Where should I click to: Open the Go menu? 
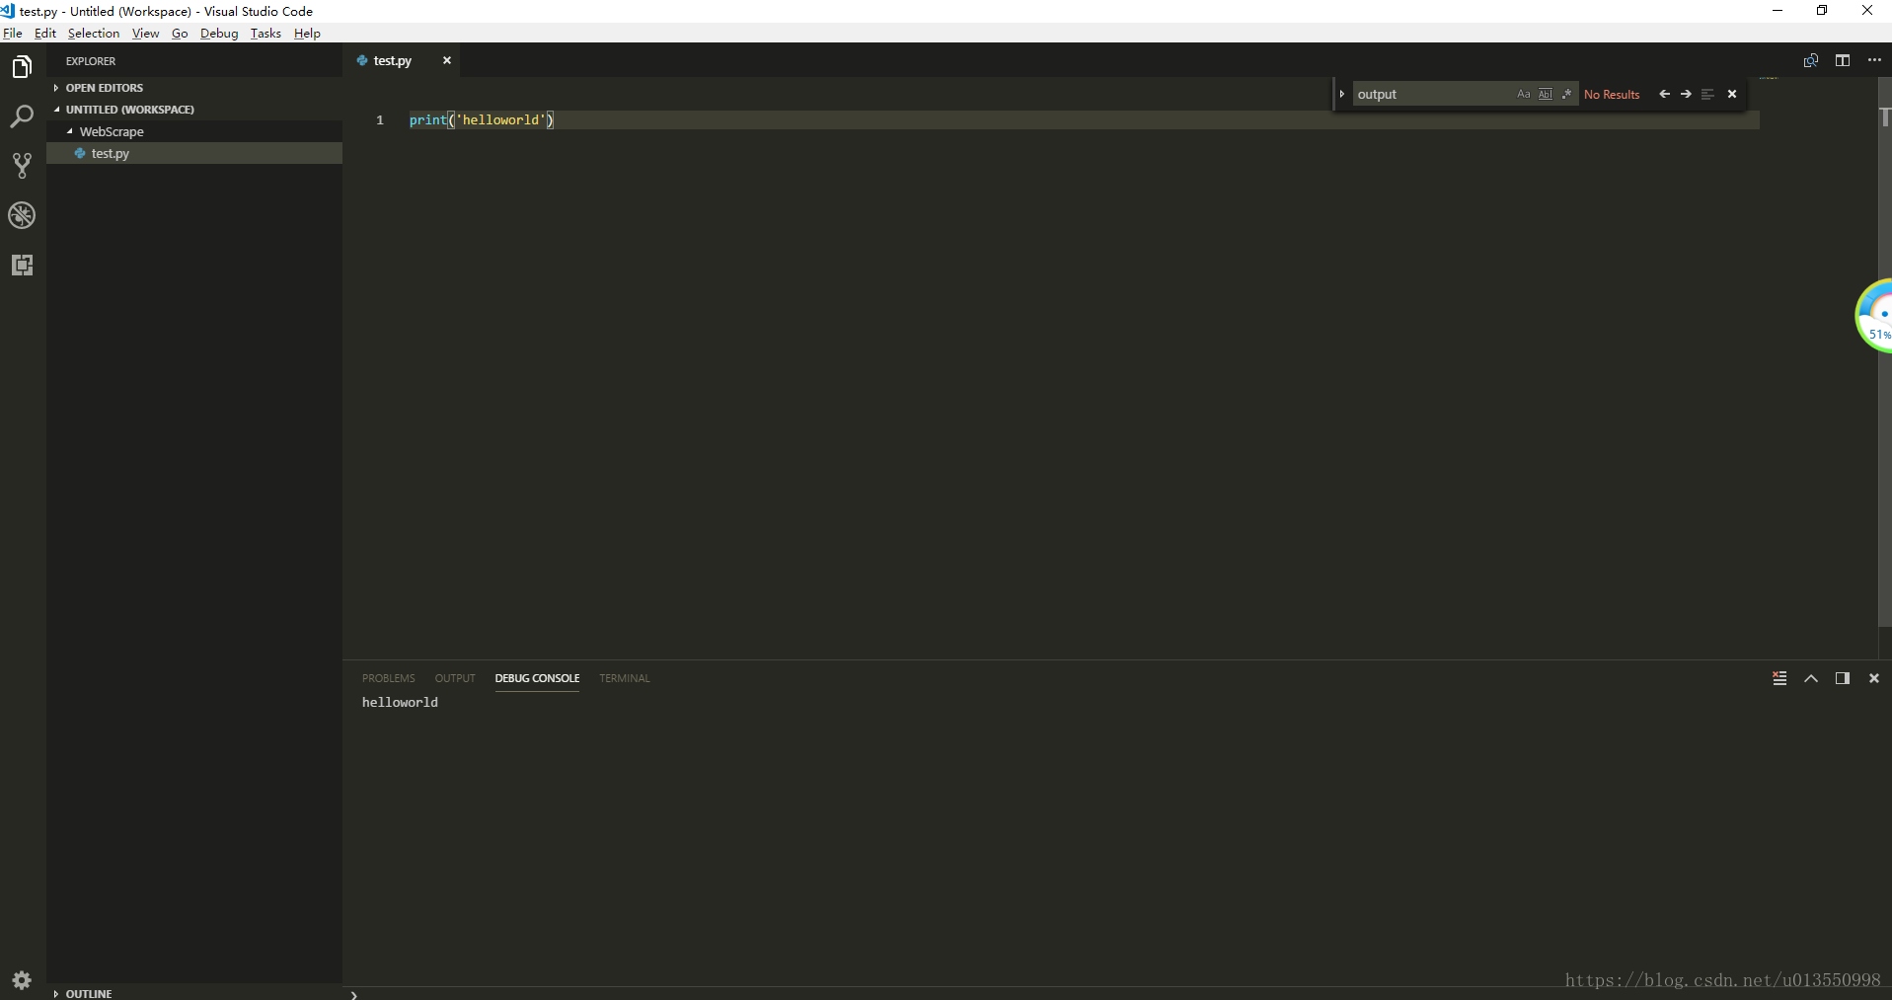coord(180,33)
